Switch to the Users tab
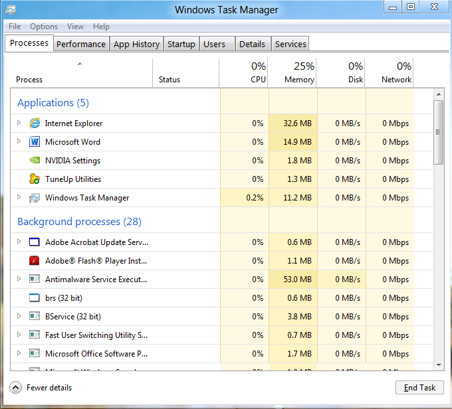 (217, 44)
